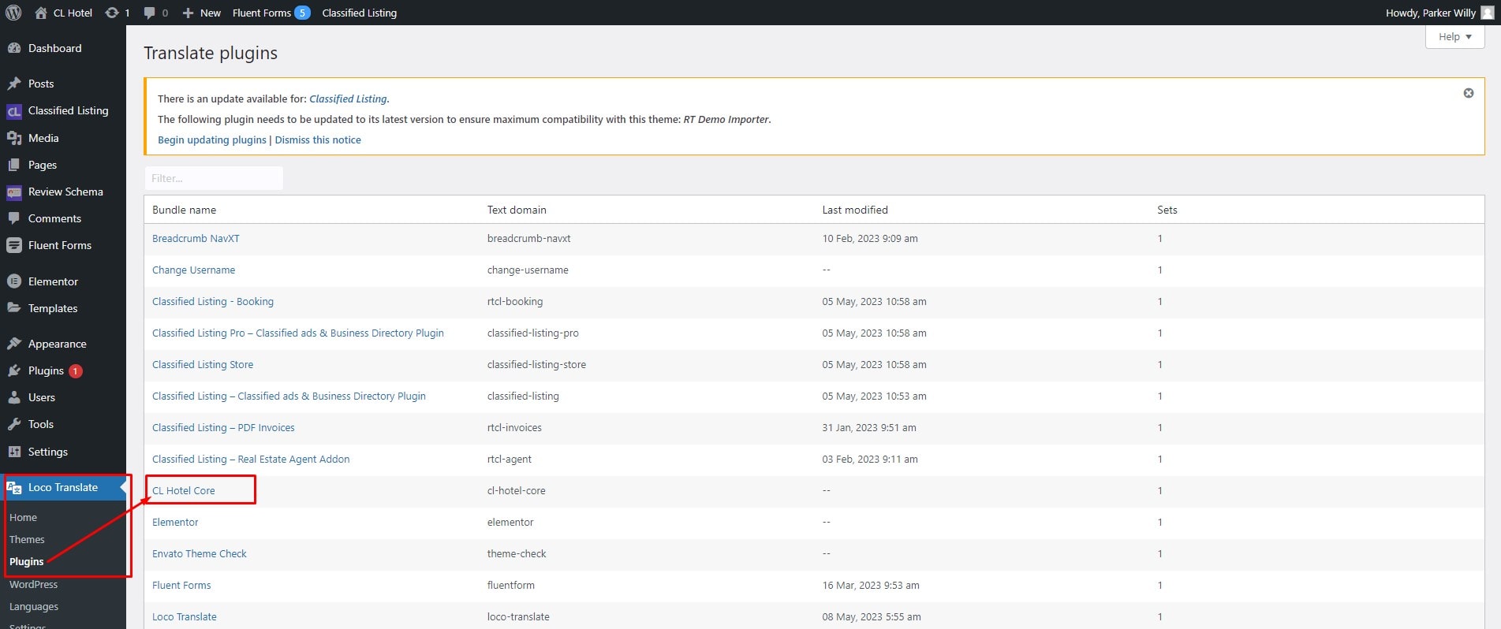Click the Begin updating plugins link
This screenshot has height=629, width=1501.
point(212,140)
